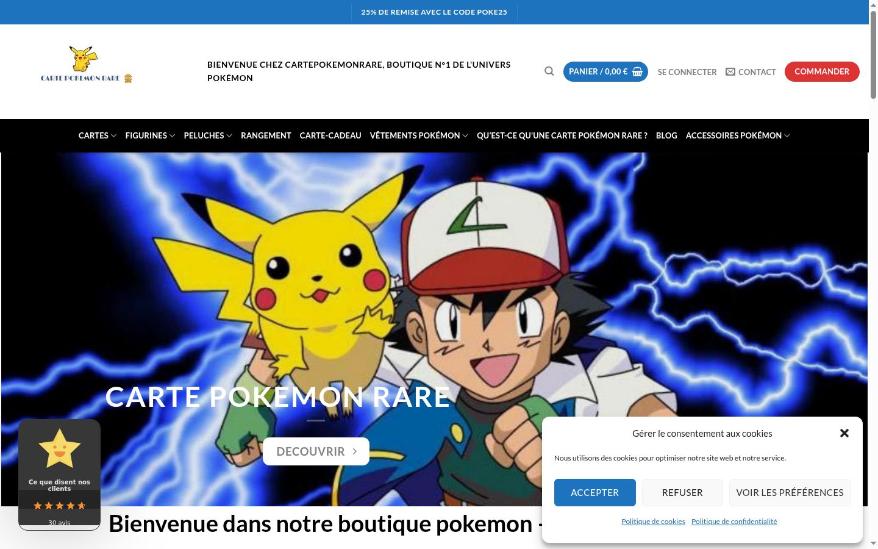Open the Figurines menu item

[146, 135]
